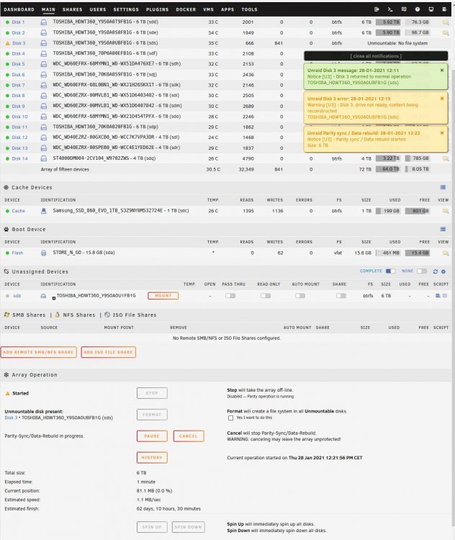This screenshot has height=540, width=455.
Task: Open the Cache Devices section list icon
Action: 443,187
